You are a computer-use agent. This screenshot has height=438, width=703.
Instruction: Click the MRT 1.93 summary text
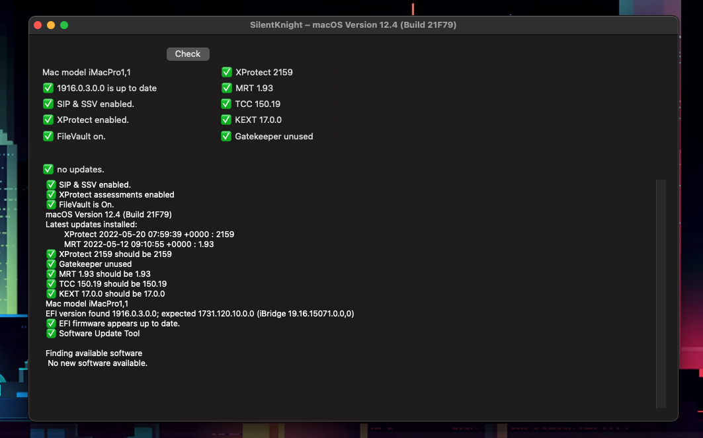pyautogui.click(x=254, y=89)
